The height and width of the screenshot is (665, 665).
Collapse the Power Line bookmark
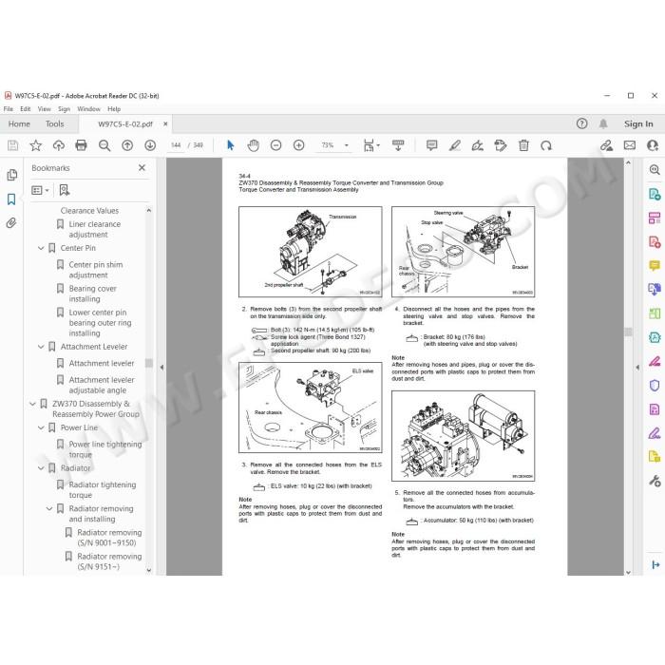pyautogui.click(x=41, y=427)
